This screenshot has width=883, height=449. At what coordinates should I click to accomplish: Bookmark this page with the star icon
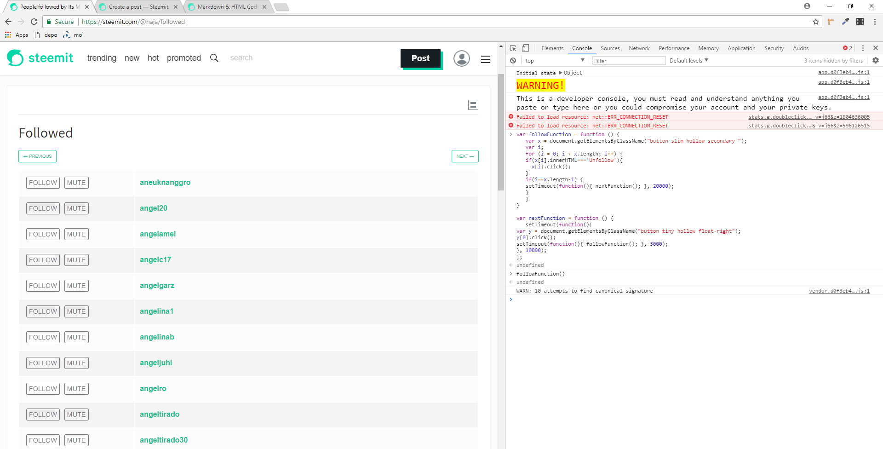[x=816, y=22]
